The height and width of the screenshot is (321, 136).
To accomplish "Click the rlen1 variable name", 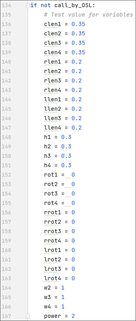I will (x=53, y=62).
